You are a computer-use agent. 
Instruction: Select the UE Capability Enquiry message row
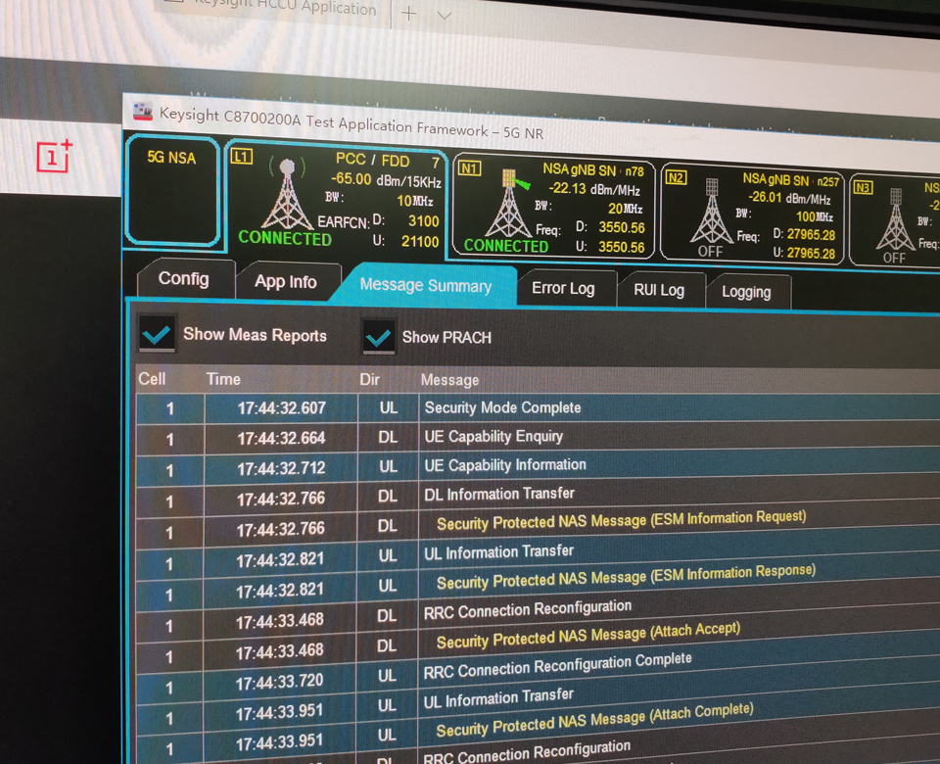click(493, 437)
